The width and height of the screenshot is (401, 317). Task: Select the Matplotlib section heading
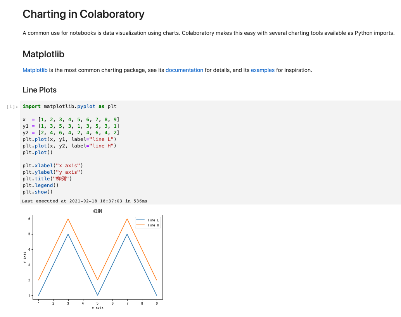(43, 54)
